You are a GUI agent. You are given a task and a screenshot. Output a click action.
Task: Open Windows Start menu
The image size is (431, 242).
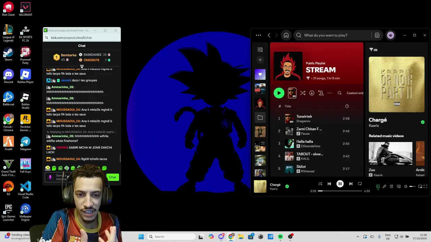coord(141,237)
